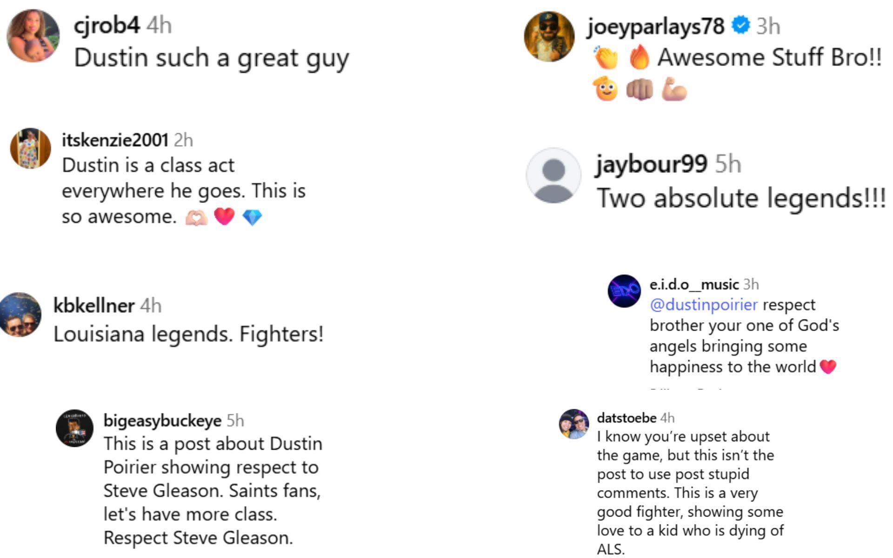The image size is (893, 558).
Task: Click the blue verified badge next to joeyparlays78
Action: click(740, 25)
